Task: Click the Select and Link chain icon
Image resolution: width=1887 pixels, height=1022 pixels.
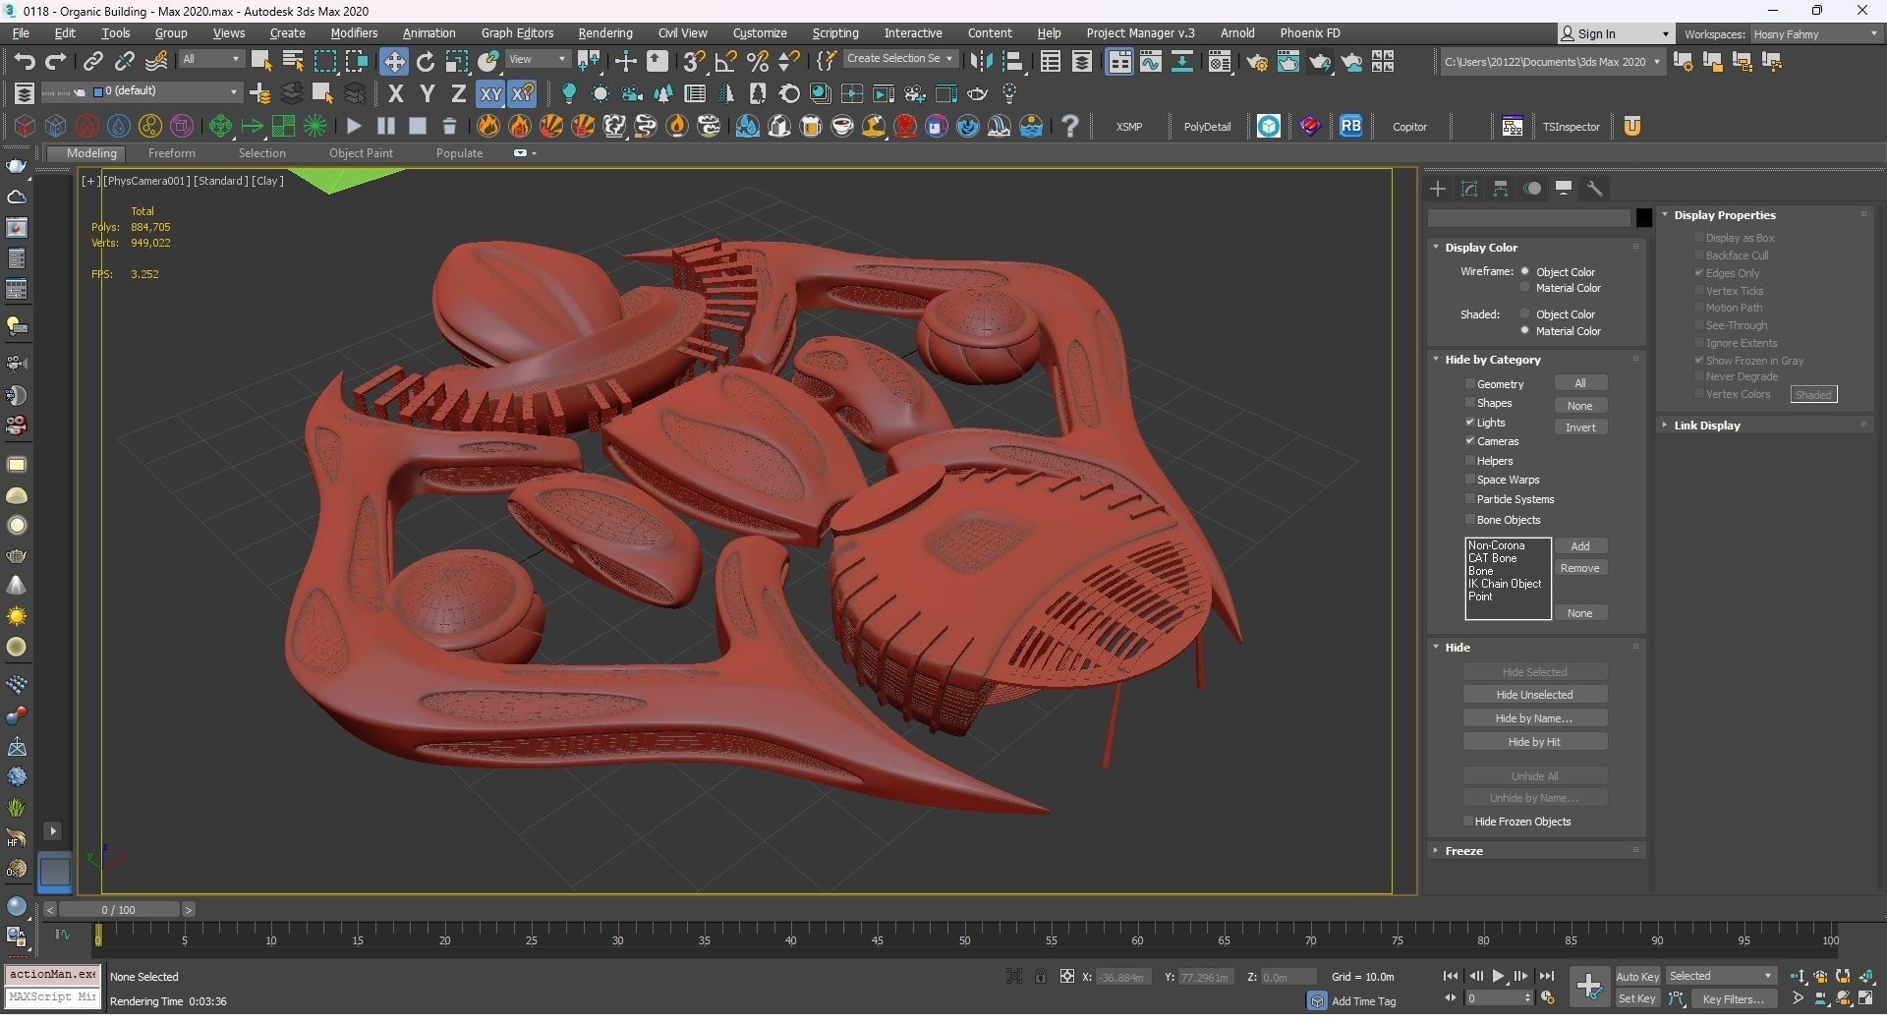Action: (92, 61)
